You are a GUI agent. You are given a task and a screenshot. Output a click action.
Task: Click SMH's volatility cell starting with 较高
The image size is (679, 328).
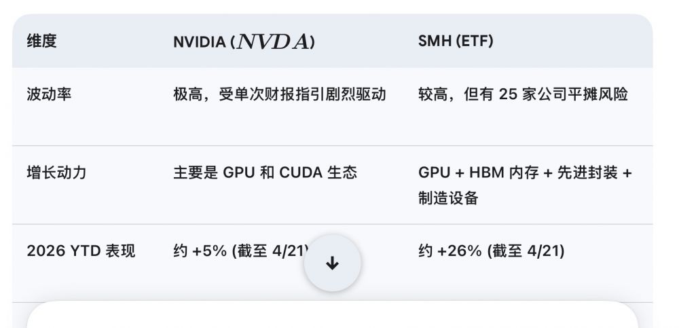523,94
